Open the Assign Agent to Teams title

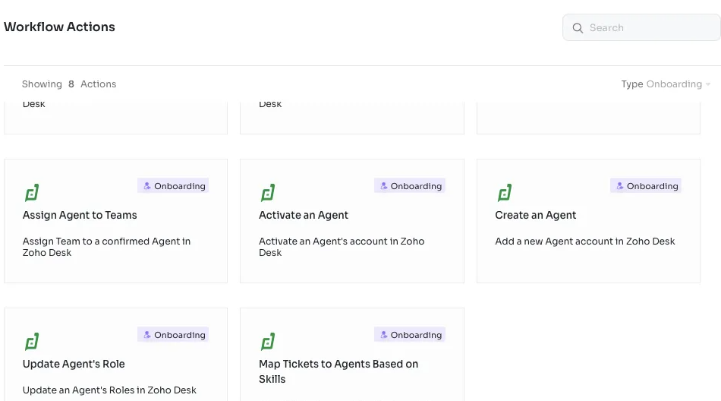pyautogui.click(x=80, y=215)
